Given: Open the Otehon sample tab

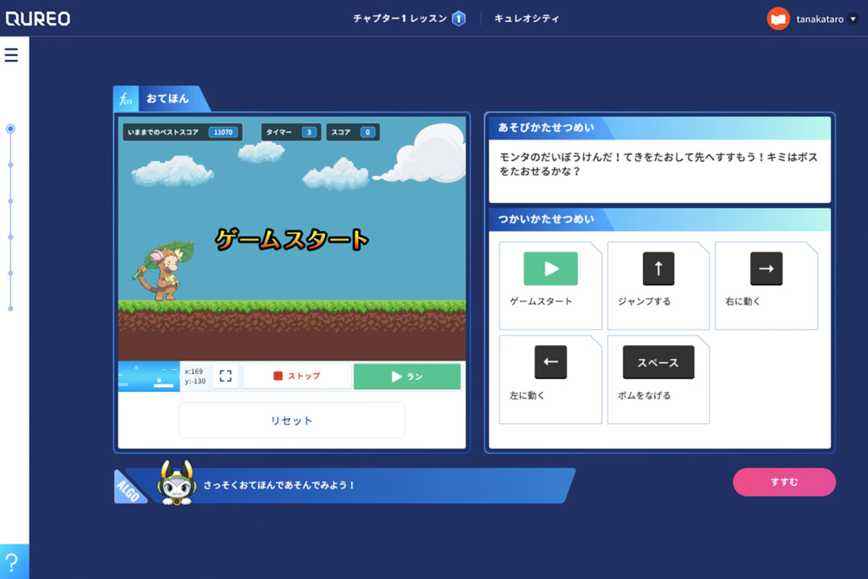Looking at the screenshot, I should (161, 99).
